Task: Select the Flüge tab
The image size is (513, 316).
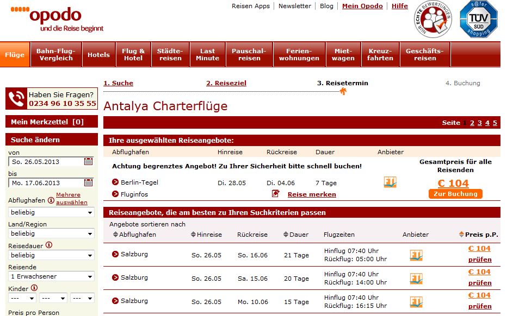Action: pyautogui.click(x=15, y=54)
